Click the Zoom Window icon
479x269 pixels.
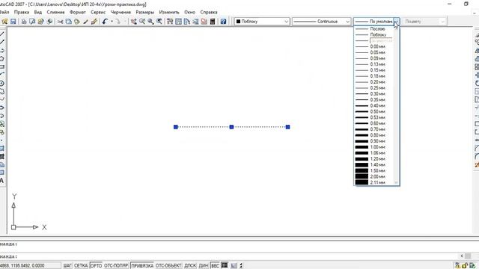(150, 22)
